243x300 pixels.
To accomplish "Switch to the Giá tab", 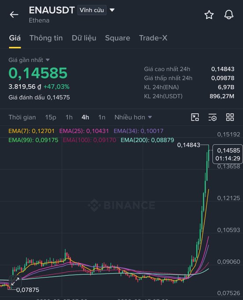I will (15, 38).
